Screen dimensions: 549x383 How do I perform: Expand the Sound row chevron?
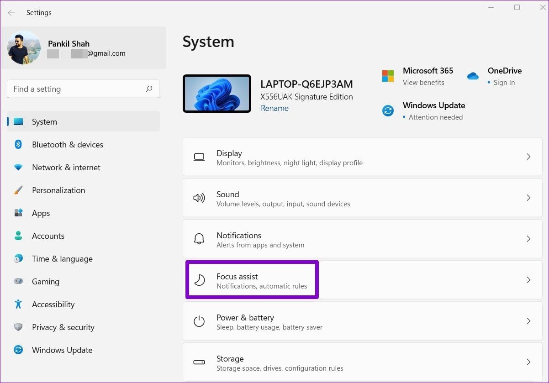tap(528, 198)
